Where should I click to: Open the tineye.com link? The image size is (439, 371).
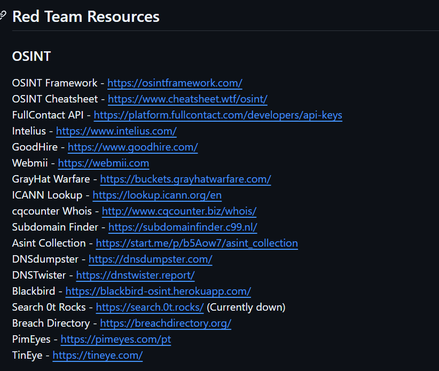(x=97, y=356)
